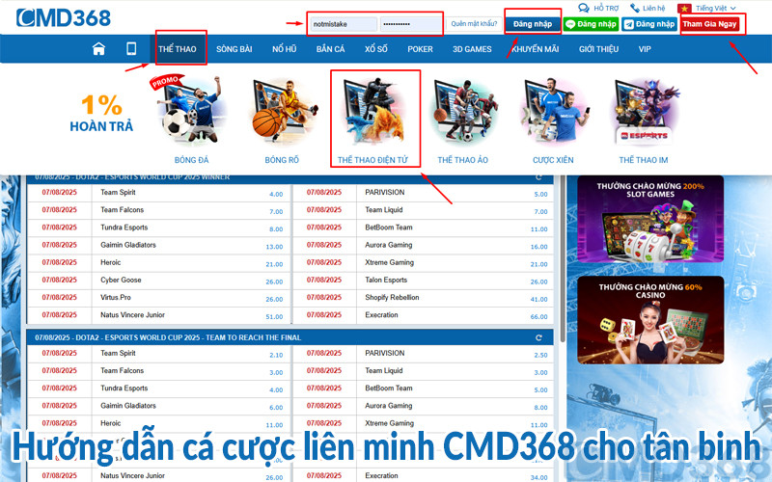Log in with the green LINE button
772x482 pixels.
(x=591, y=24)
